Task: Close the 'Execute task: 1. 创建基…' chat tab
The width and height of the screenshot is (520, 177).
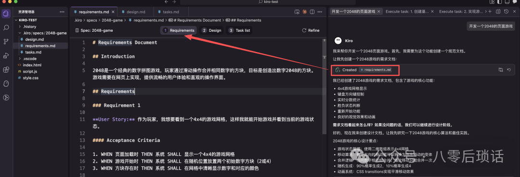Action: click(x=432, y=12)
